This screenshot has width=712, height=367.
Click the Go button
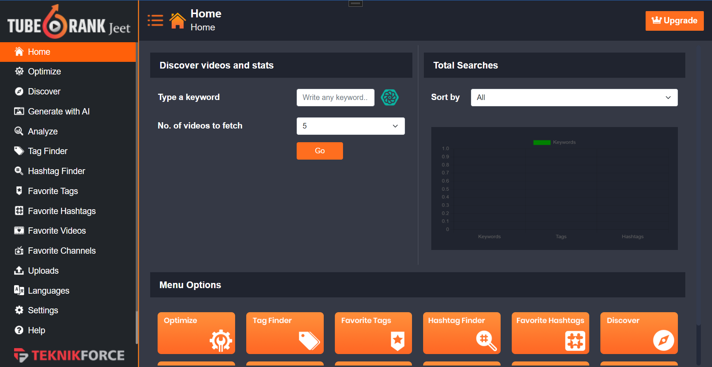click(x=319, y=151)
